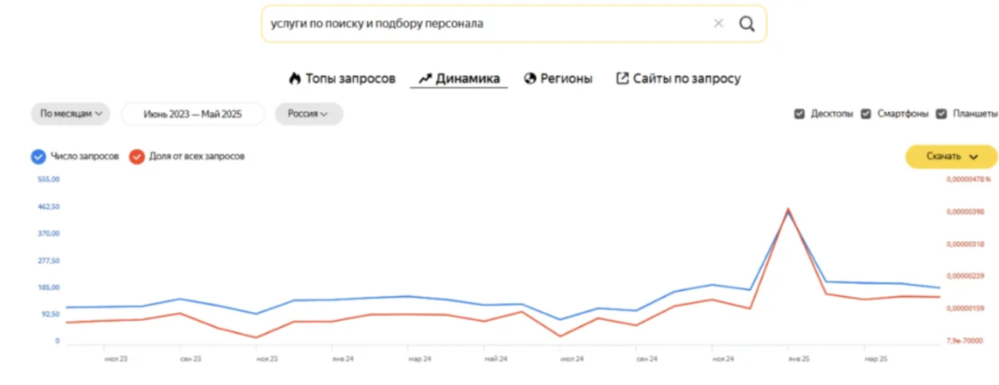Click the янв 25 peak on the chart
The width and height of the screenshot is (999, 385).
coord(788,210)
